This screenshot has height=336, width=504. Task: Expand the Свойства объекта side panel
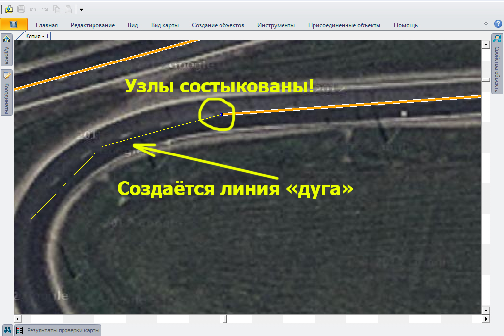497,64
